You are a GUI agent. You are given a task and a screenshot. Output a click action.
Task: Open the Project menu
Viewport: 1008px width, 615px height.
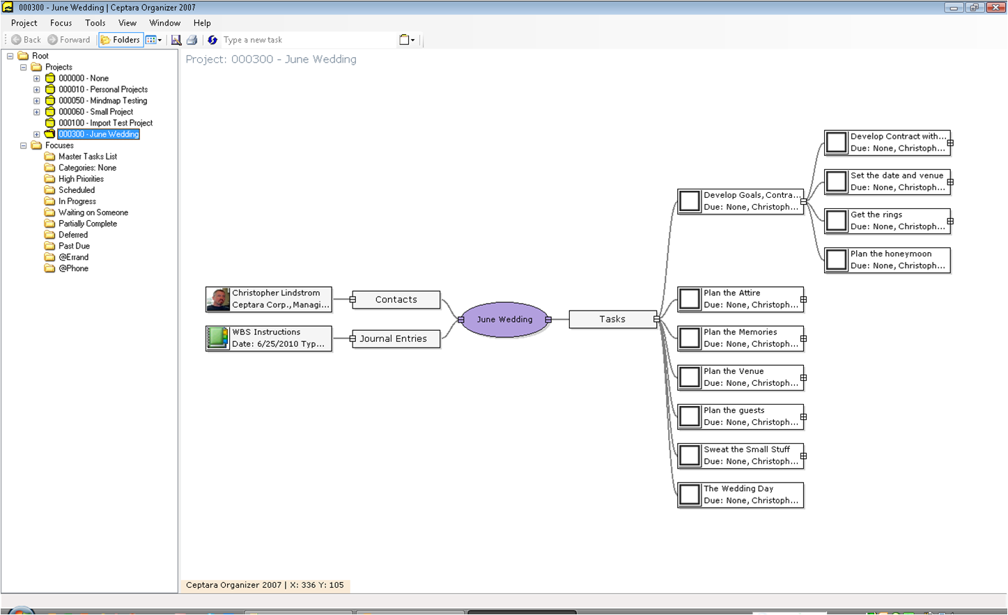24,23
